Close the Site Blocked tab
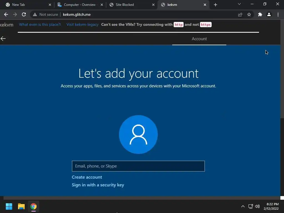The height and width of the screenshot is (213, 284). point(153,5)
